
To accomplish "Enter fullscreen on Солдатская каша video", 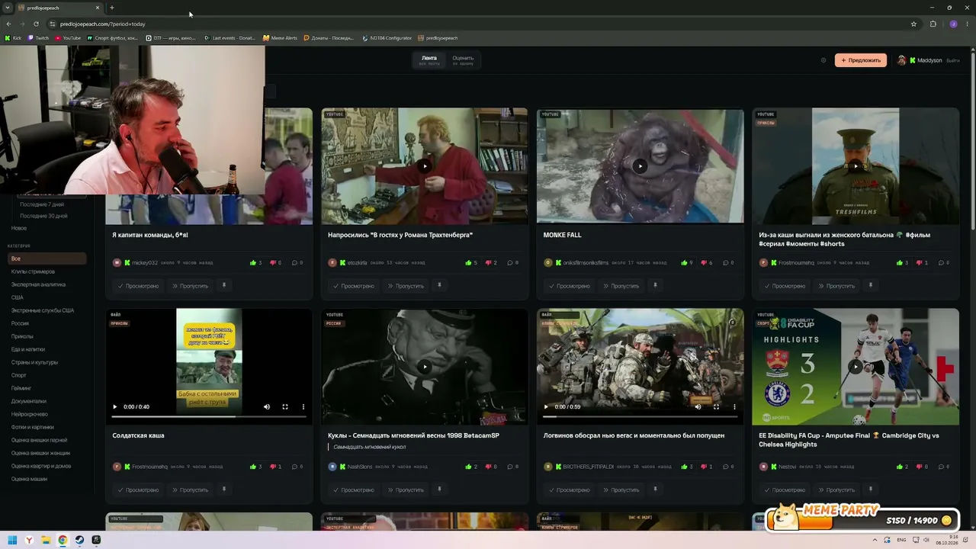I will pos(285,406).
